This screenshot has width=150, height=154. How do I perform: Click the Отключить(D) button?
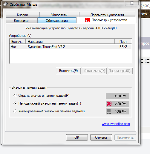pyautogui.click(x=94, y=71)
